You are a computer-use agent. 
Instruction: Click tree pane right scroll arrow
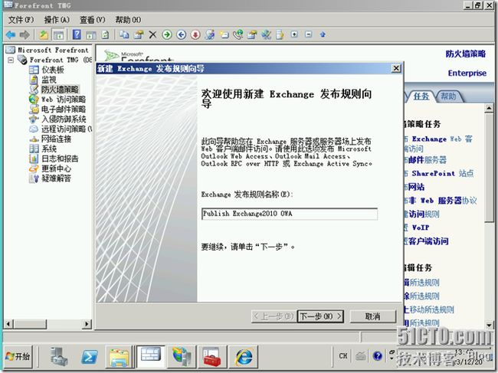pos(87,324)
